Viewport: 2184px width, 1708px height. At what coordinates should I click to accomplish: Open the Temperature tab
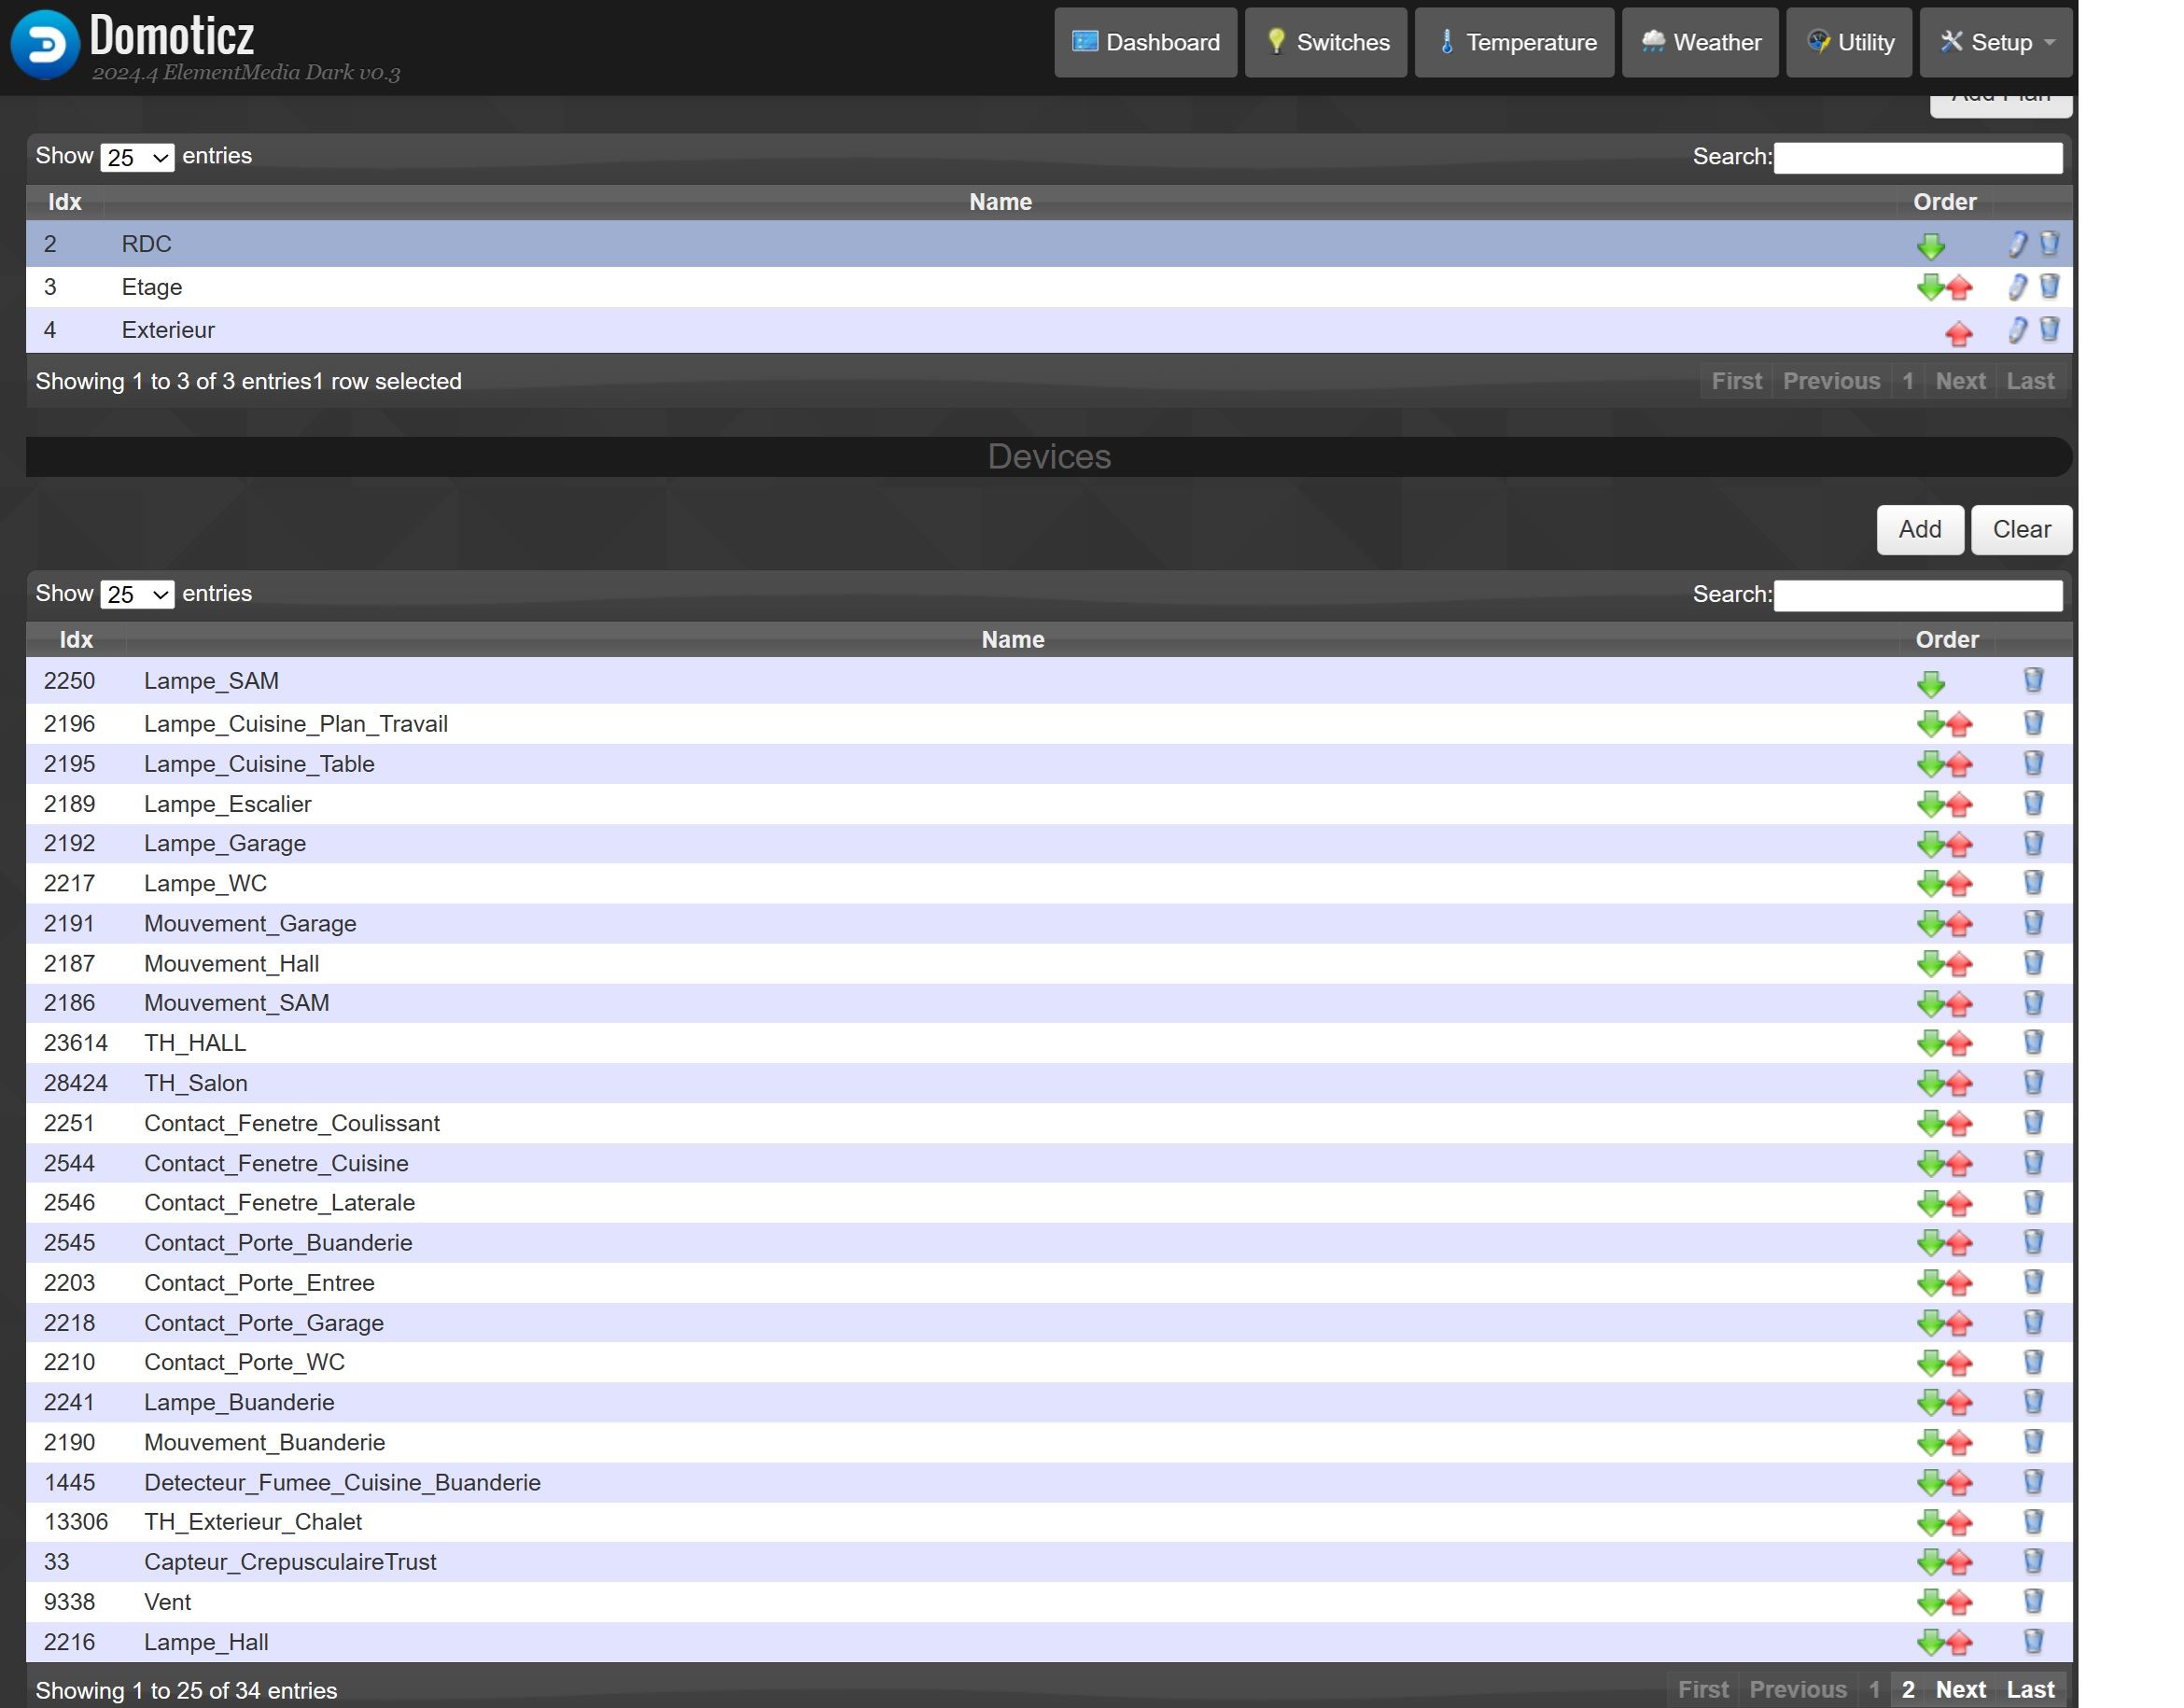(x=1514, y=42)
